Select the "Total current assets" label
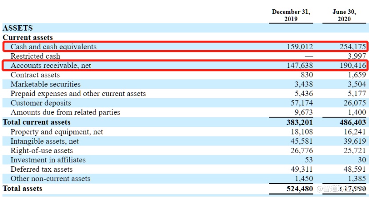The height and width of the screenshot is (197, 369). coord(36,122)
